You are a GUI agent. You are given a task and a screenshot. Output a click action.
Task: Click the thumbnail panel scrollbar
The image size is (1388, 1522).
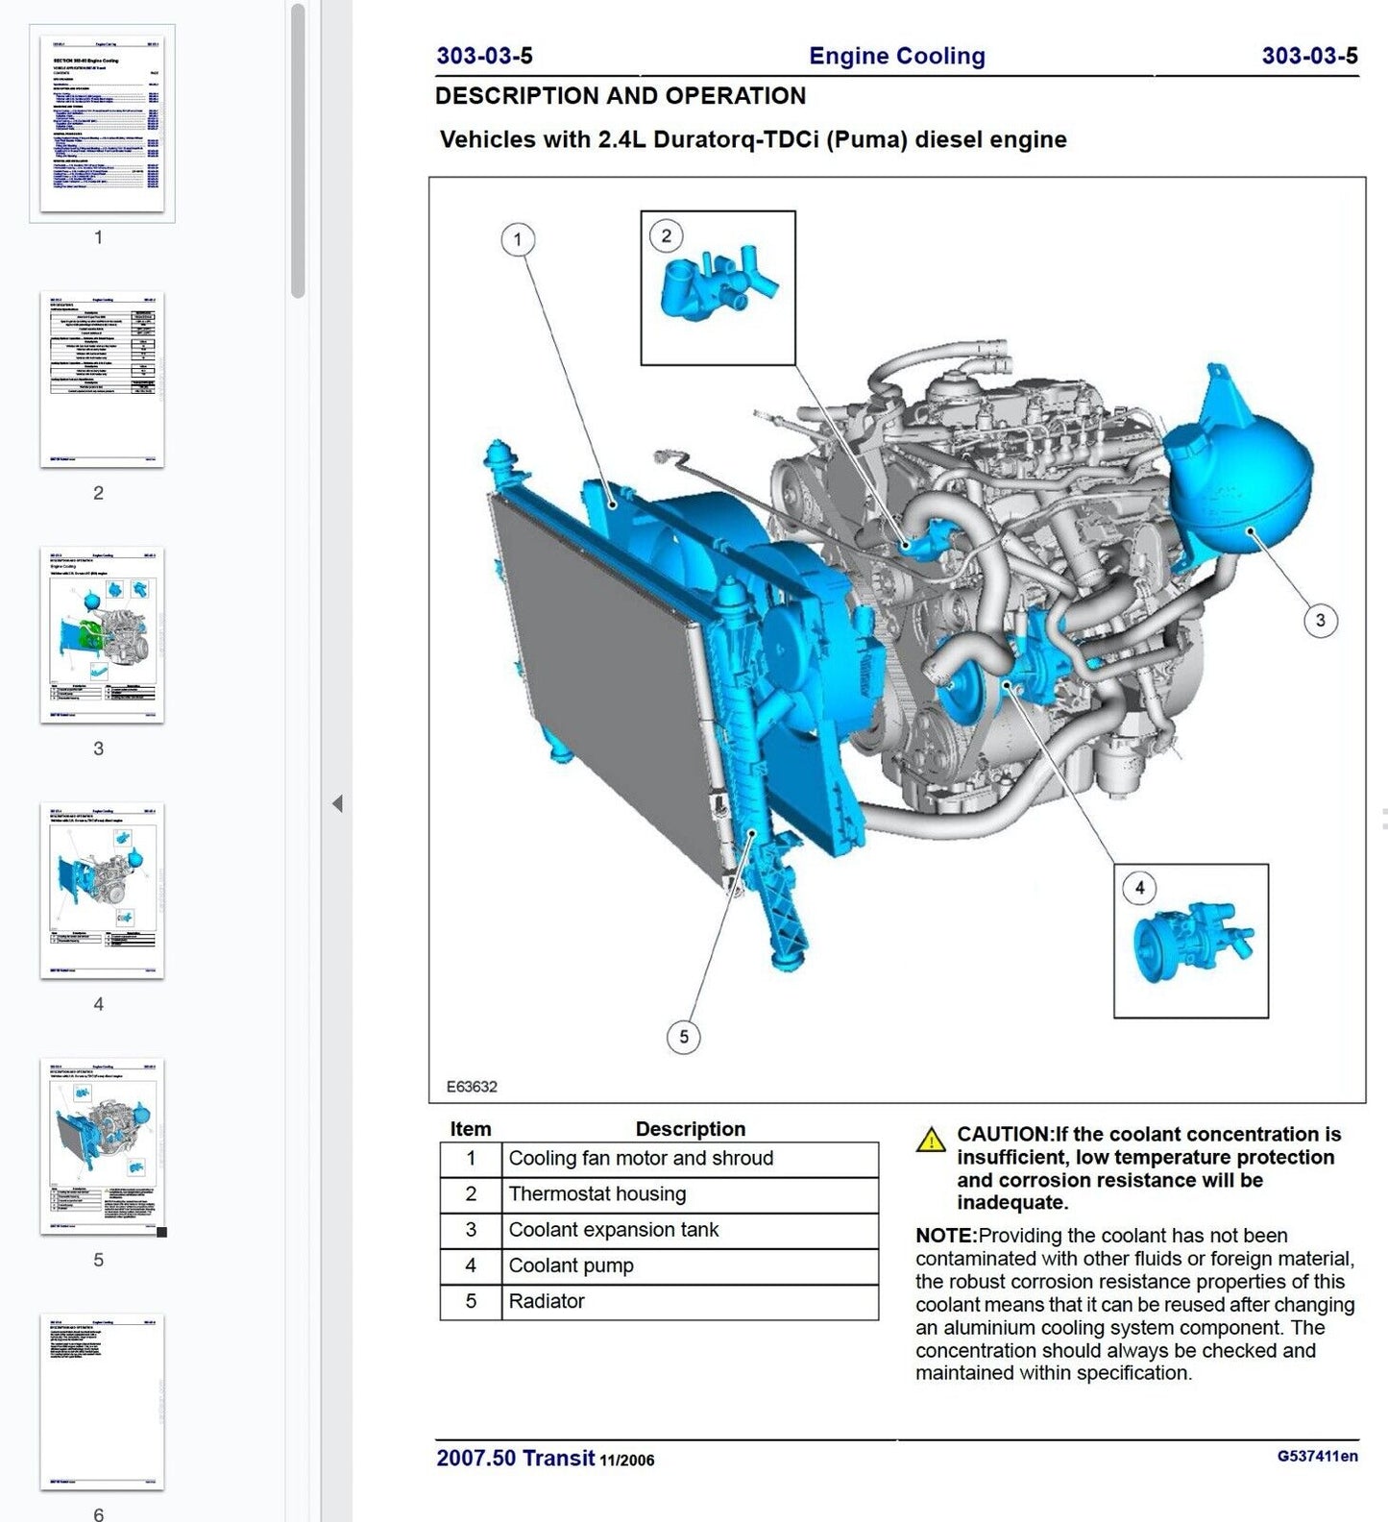[x=298, y=154]
